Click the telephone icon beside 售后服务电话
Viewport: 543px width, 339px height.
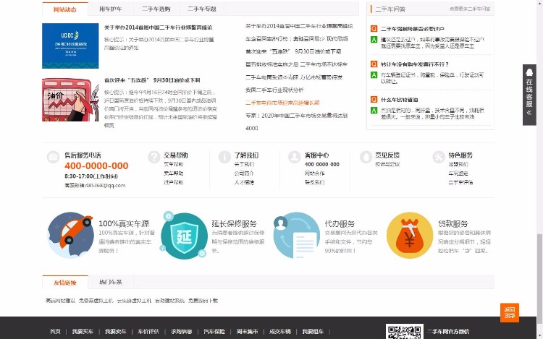coord(53,157)
